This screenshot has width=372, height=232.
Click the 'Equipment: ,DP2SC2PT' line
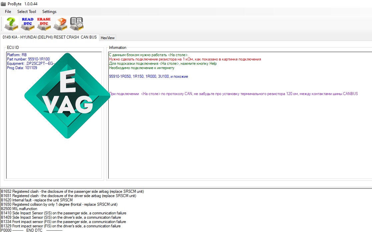click(x=31, y=63)
